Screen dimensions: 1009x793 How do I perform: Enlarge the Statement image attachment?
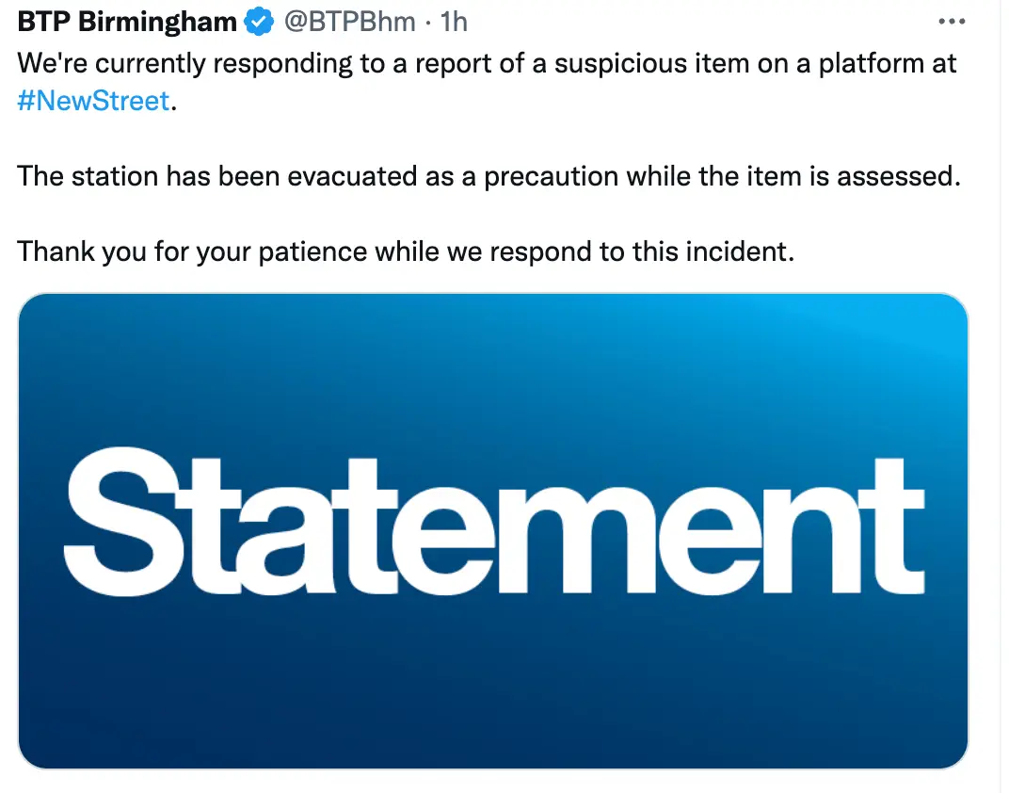pos(493,529)
